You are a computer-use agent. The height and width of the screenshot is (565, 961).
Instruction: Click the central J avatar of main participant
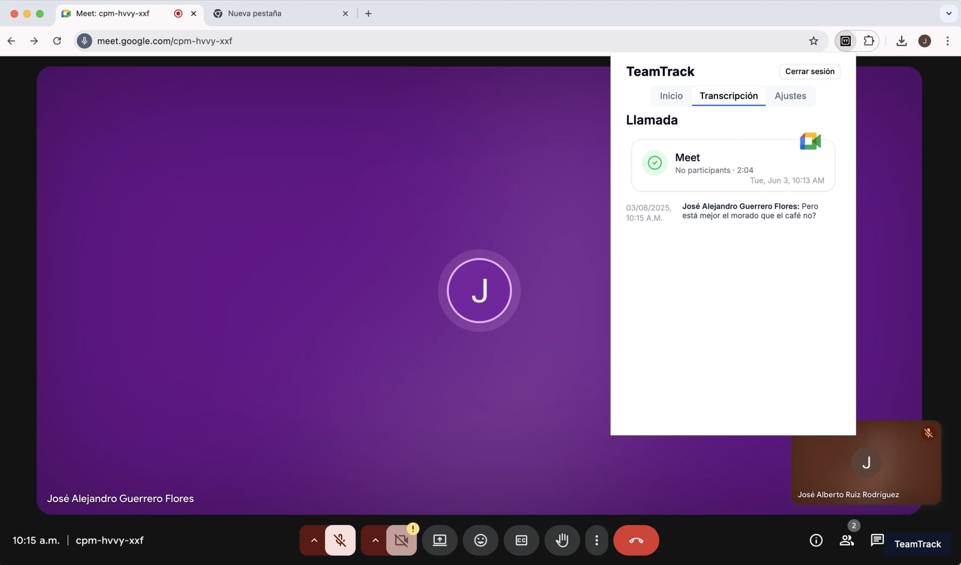click(x=479, y=291)
